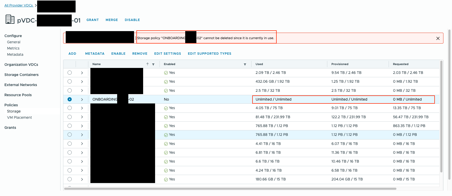Click green check icon in 180.66 GB row
Screen dimensions: 452x196
(166, 179)
